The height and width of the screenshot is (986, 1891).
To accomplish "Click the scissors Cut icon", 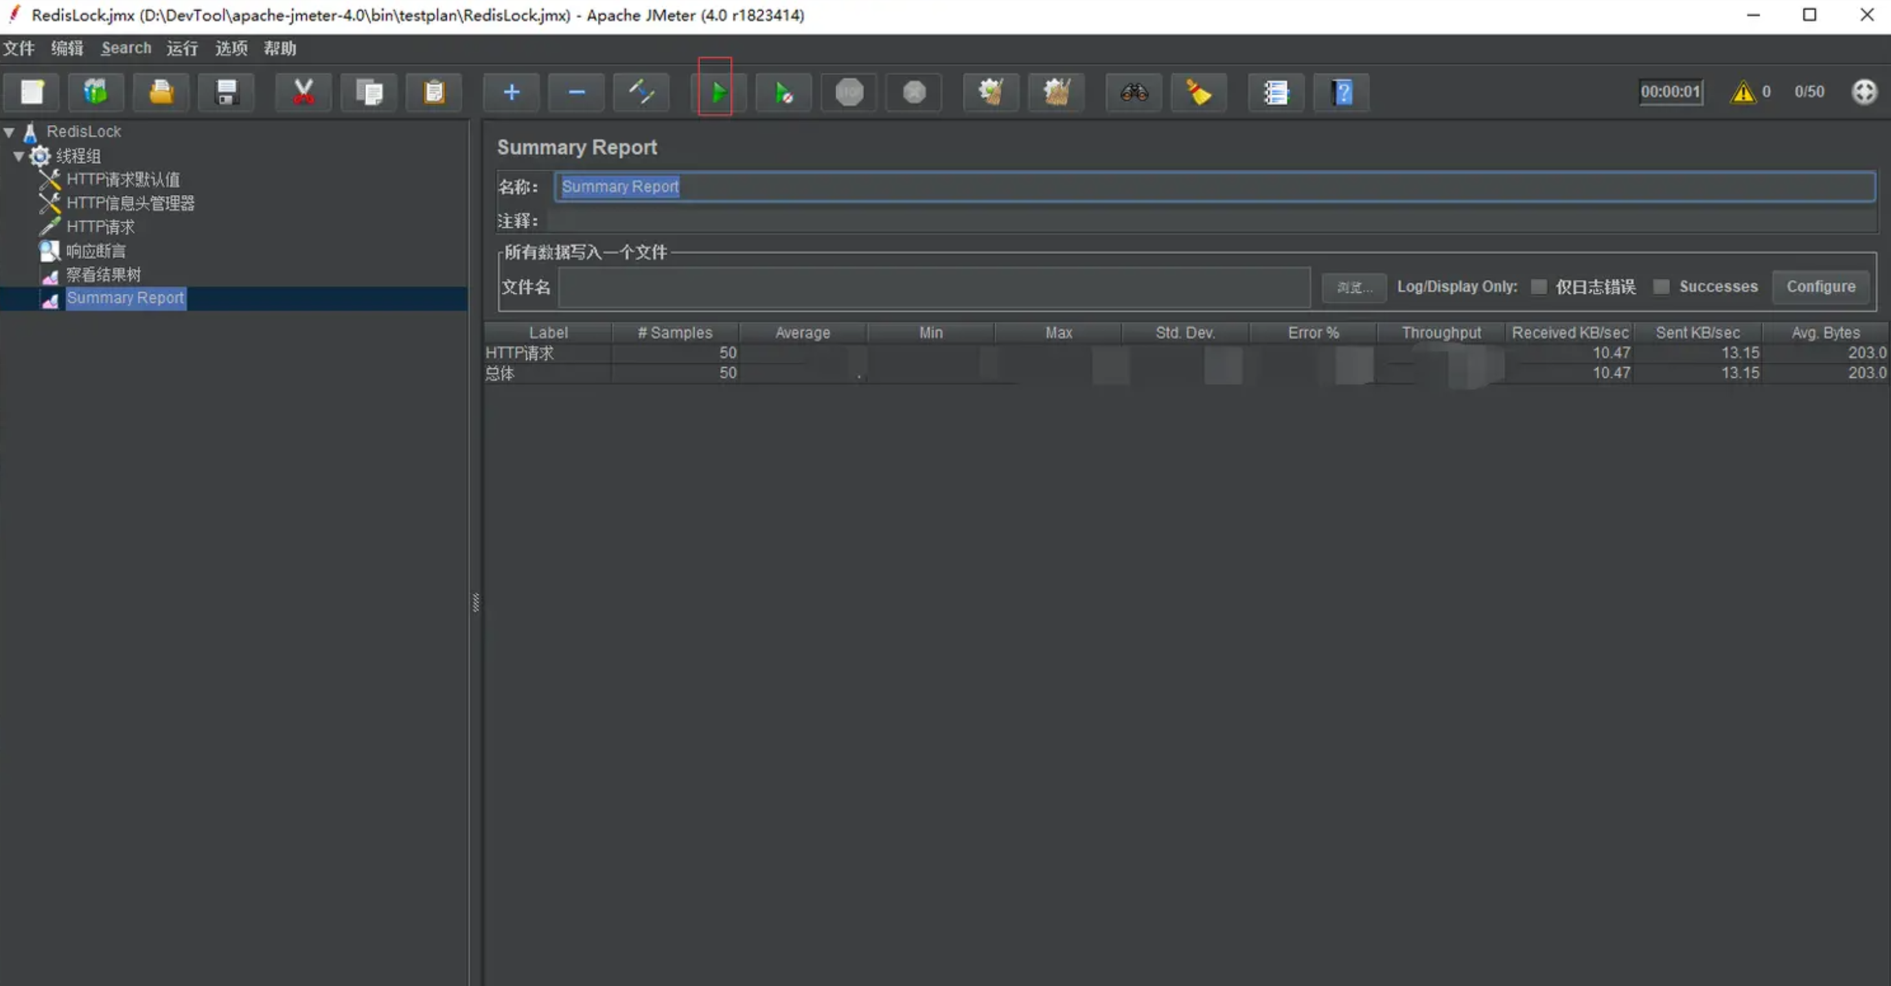I will click(x=303, y=93).
